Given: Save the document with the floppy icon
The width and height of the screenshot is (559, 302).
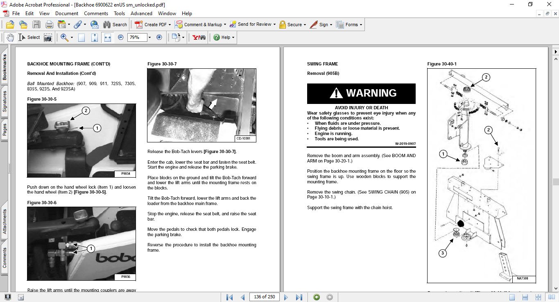Looking at the screenshot, I should pyautogui.click(x=36, y=25).
